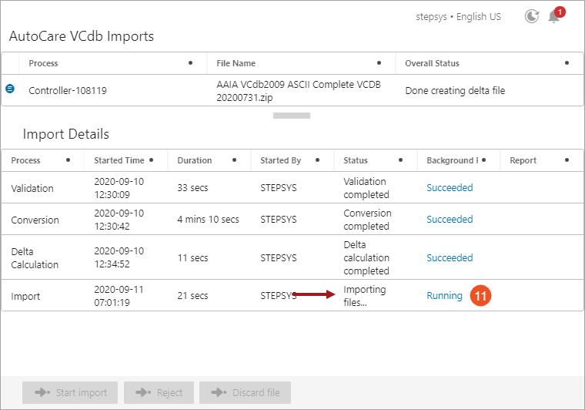The height and width of the screenshot is (410, 585).
Task: Open File Name column options dot
Action: (x=379, y=62)
